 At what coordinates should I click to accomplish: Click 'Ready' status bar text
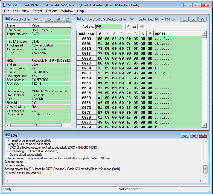tap(7, 189)
